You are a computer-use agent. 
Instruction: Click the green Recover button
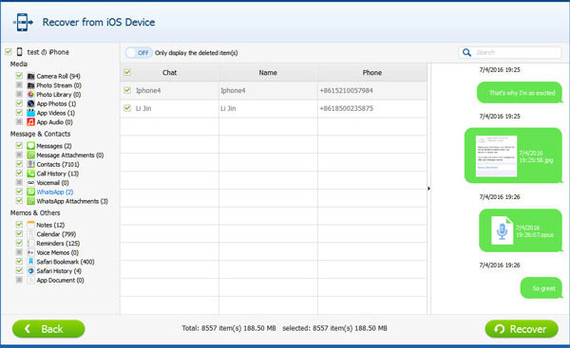522,329
